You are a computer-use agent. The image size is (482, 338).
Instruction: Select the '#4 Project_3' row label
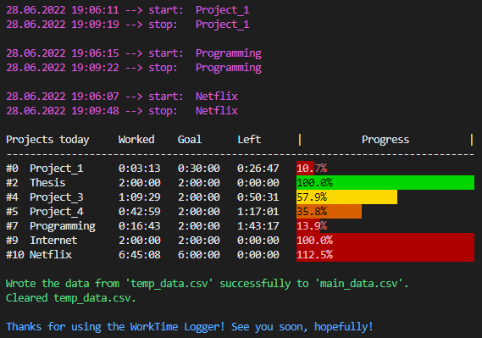(45, 197)
